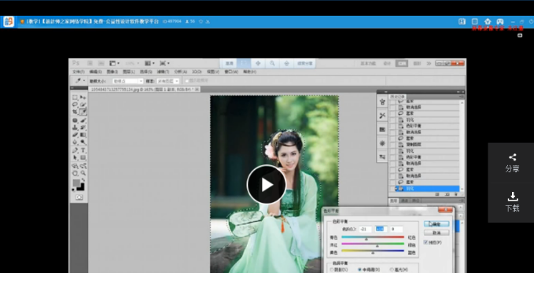Adjust the yellow-blue color balance slider
534x291 pixels.
[373, 253]
